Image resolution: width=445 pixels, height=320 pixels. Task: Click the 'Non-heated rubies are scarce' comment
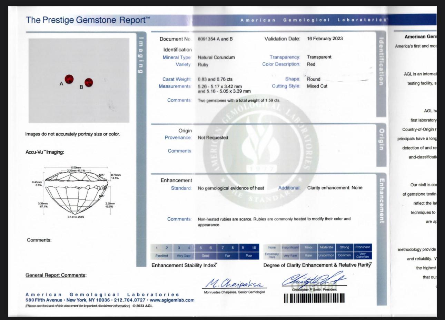click(x=274, y=222)
